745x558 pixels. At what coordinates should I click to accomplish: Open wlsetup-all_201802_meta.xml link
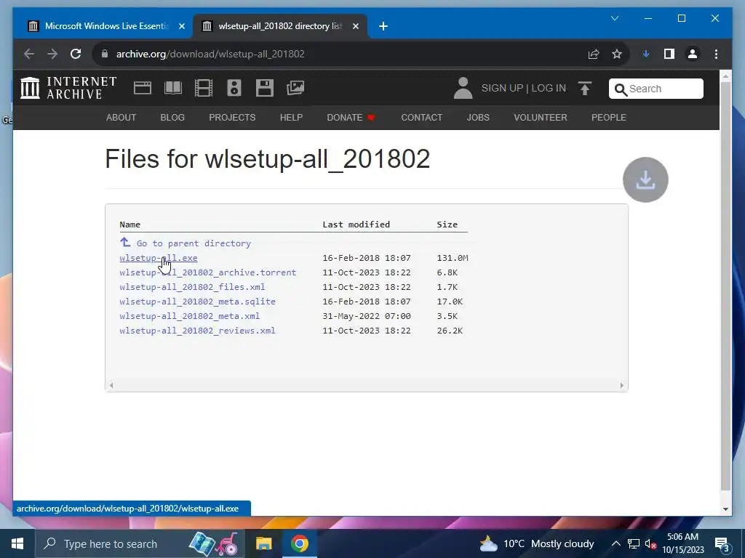coord(190,316)
